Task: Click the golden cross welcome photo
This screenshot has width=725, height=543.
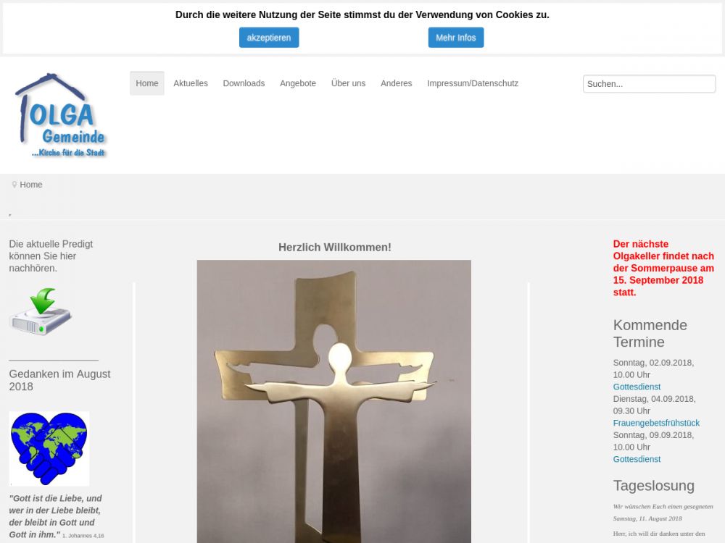Action: 333,401
